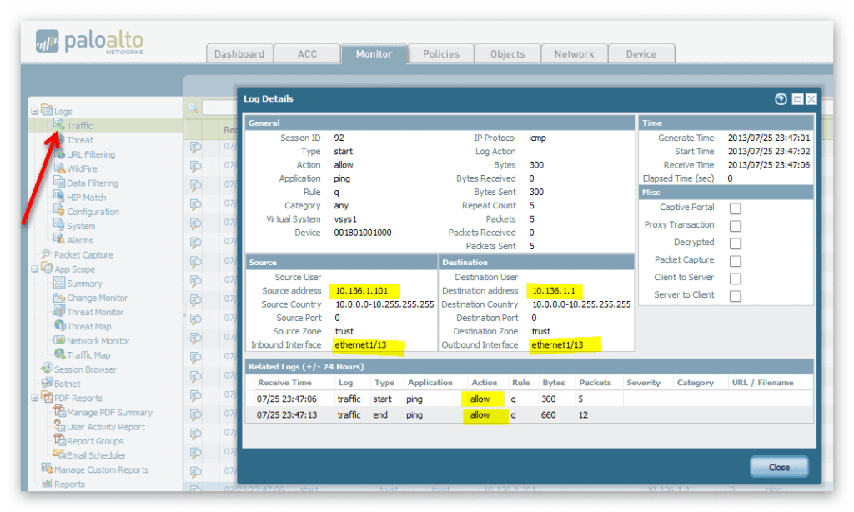Tick the Proxy Transaction checkbox
The height and width of the screenshot is (512, 854).
click(x=736, y=225)
